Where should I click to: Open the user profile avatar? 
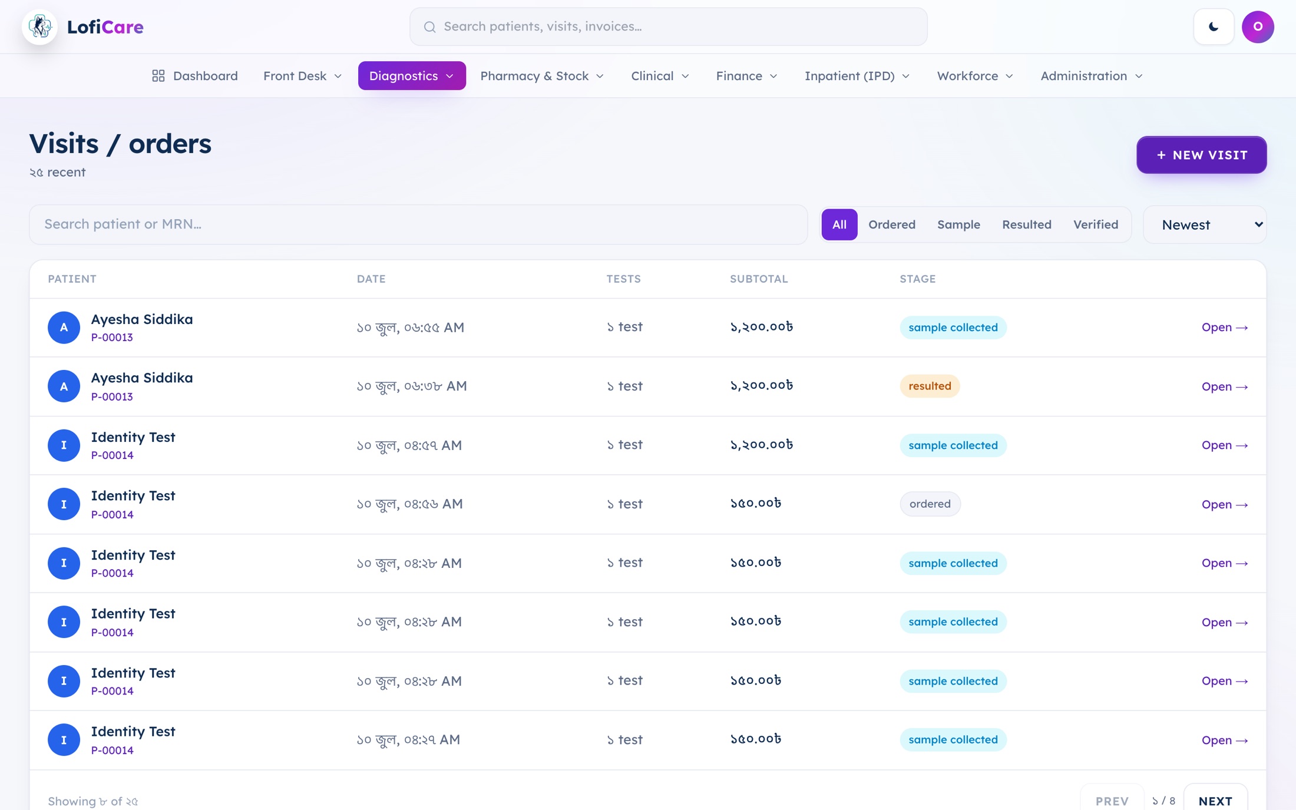click(1258, 27)
